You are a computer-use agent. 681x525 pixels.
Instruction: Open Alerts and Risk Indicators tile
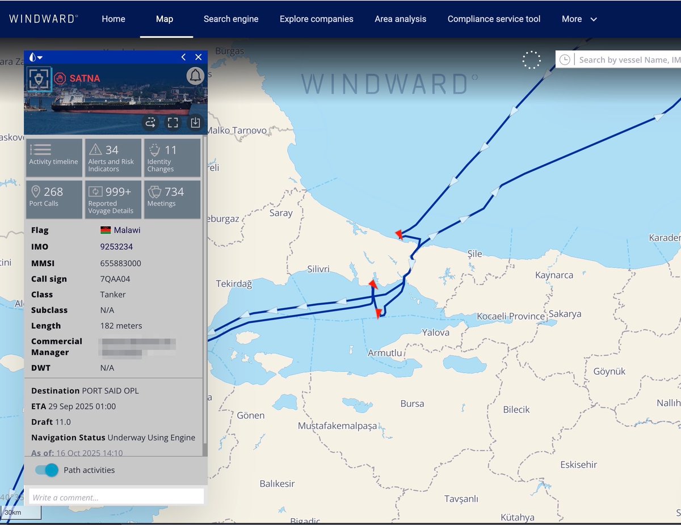pyautogui.click(x=113, y=158)
